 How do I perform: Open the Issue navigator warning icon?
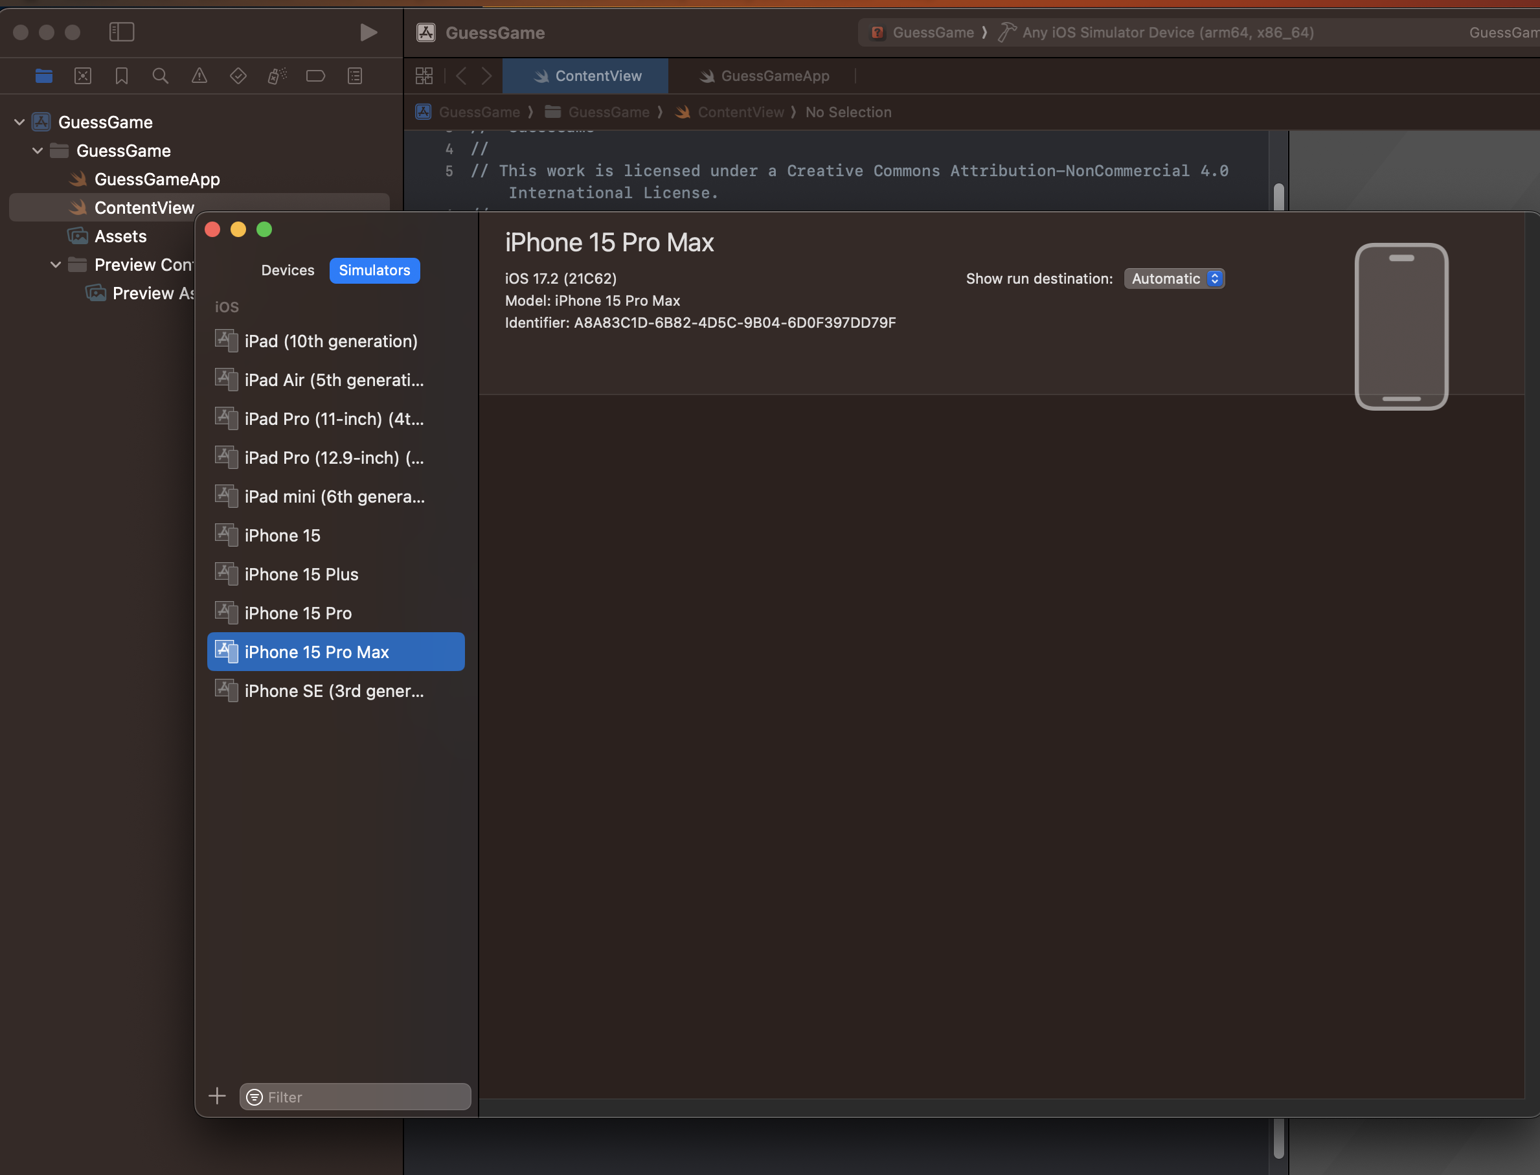[199, 76]
